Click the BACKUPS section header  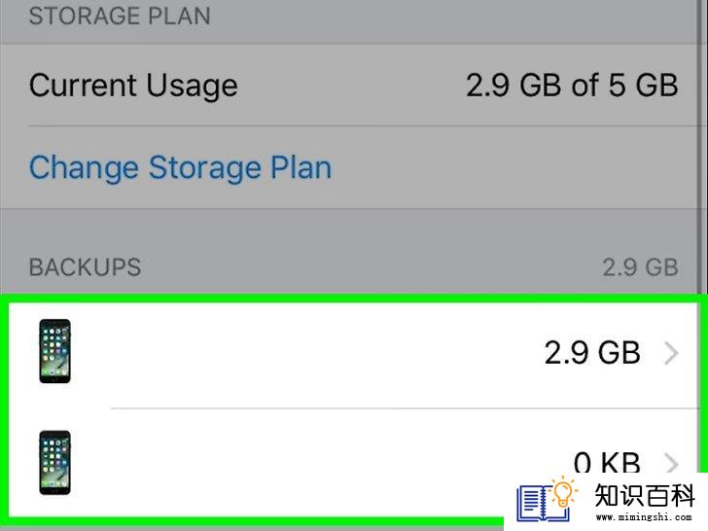pos(85,267)
